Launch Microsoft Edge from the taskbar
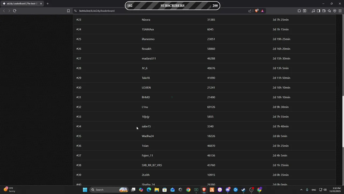Screen dimensions: 344x194 tap(149, 190)
